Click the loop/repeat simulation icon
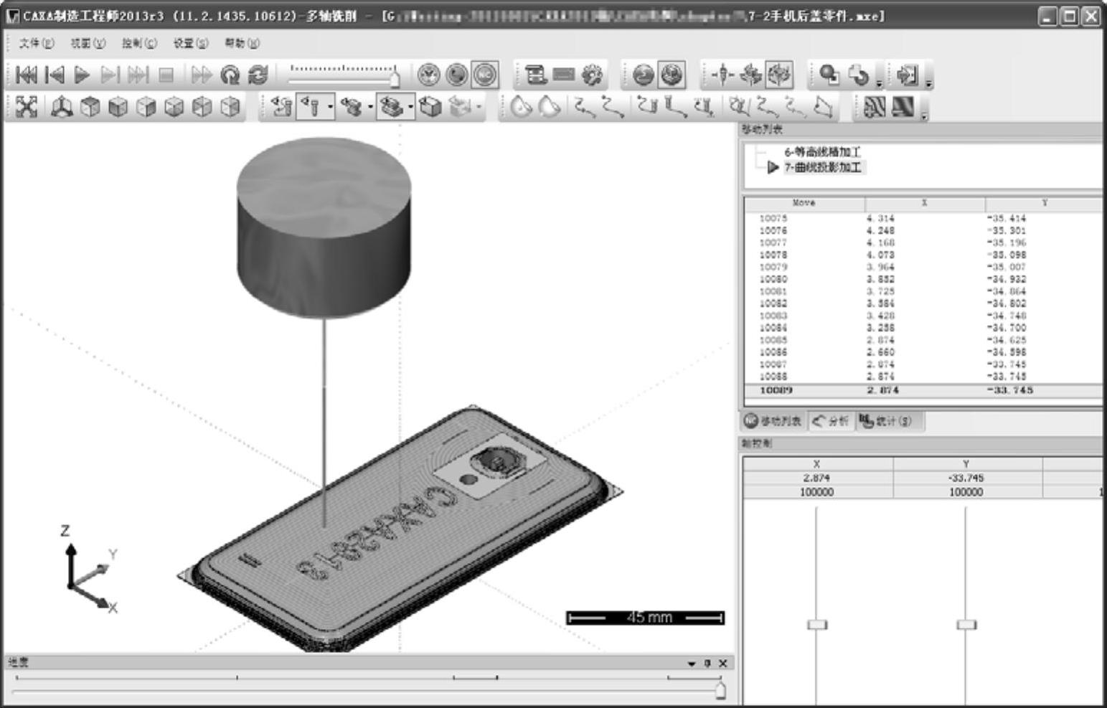 coord(230,75)
